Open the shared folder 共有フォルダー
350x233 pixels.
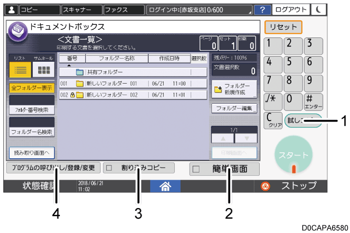(133, 72)
